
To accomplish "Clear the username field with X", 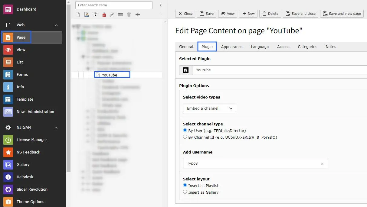I will point(322,164).
